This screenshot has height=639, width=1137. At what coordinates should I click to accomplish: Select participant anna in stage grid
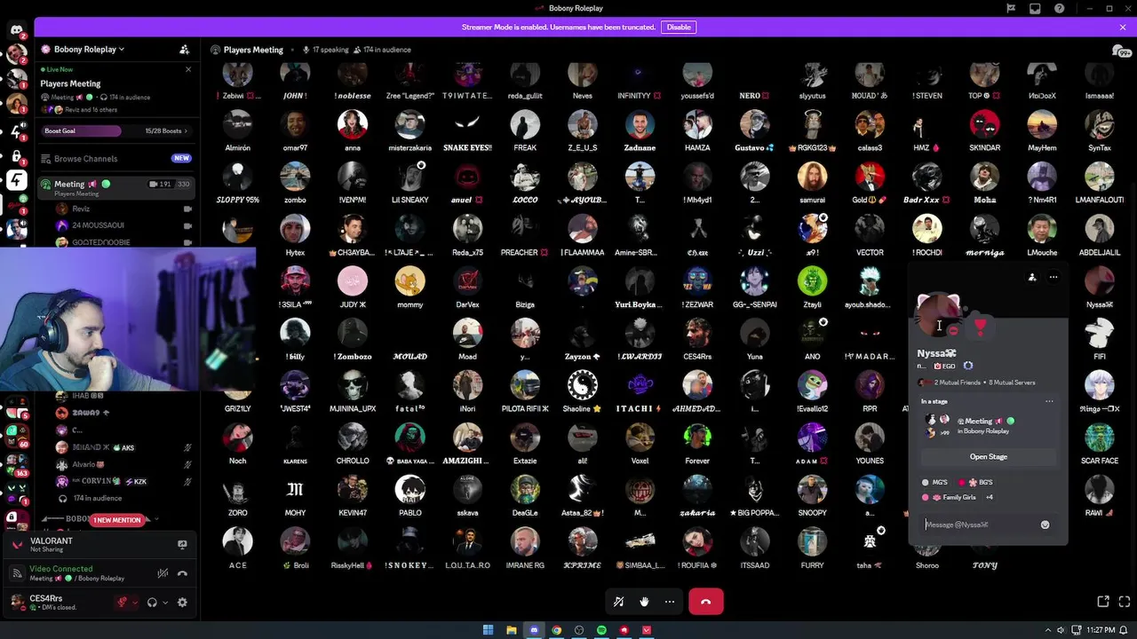[x=353, y=131]
